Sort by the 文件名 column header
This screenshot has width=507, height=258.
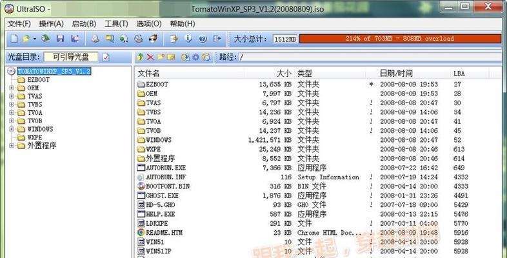189,74
